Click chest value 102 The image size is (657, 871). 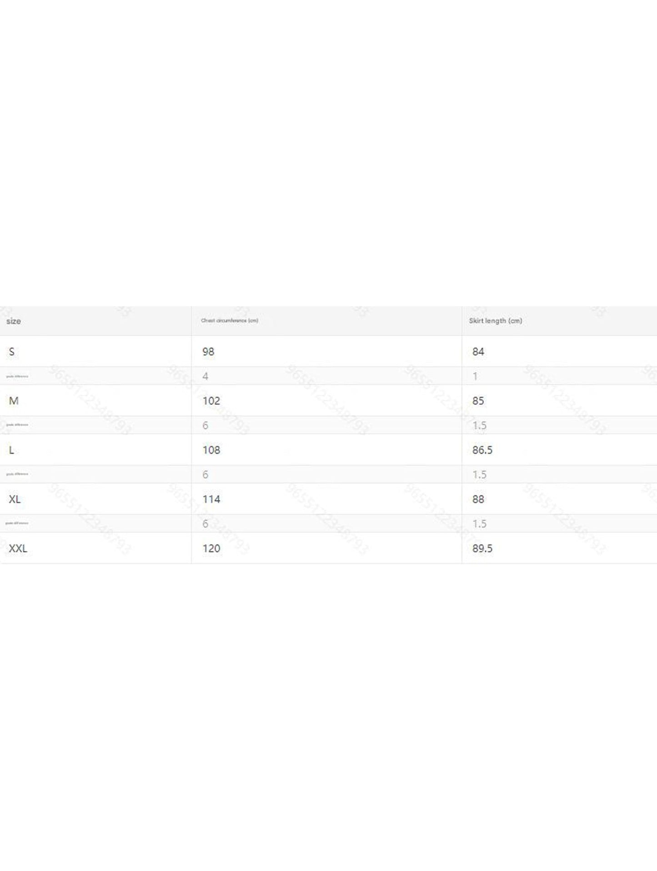211,401
